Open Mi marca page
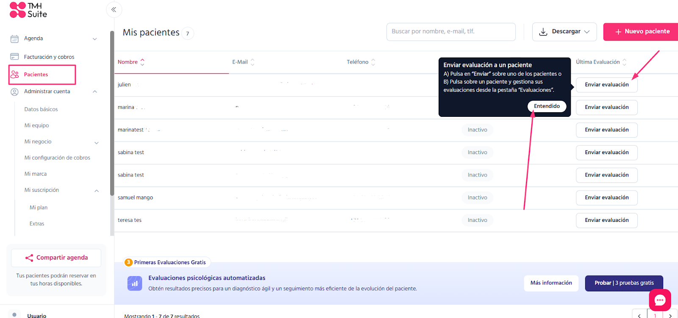The height and width of the screenshot is (318, 678). [36, 174]
